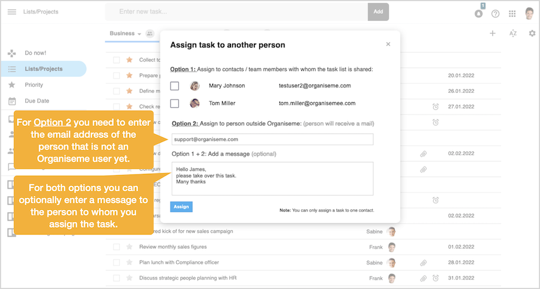The height and width of the screenshot is (289, 540).
Task: Open the Review monthly sales figures task
Action: tap(173, 247)
